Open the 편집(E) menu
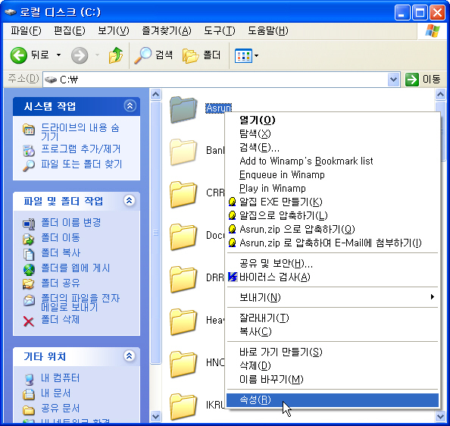The height and width of the screenshot is (426, 450). coord(70,31)
